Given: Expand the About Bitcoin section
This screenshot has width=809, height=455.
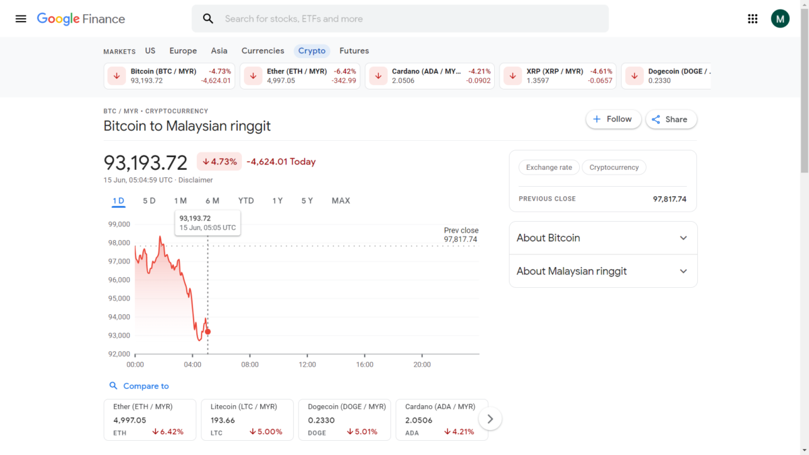Looking at the screenshot, I should pos(603,238).
